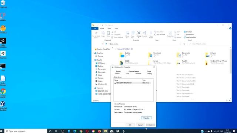Click Cancel in the Properties dialog

tap(140, 125)
